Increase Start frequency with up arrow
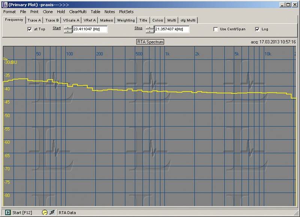The height and width of the screenshot is (217, 300). (x=68, y=28)
